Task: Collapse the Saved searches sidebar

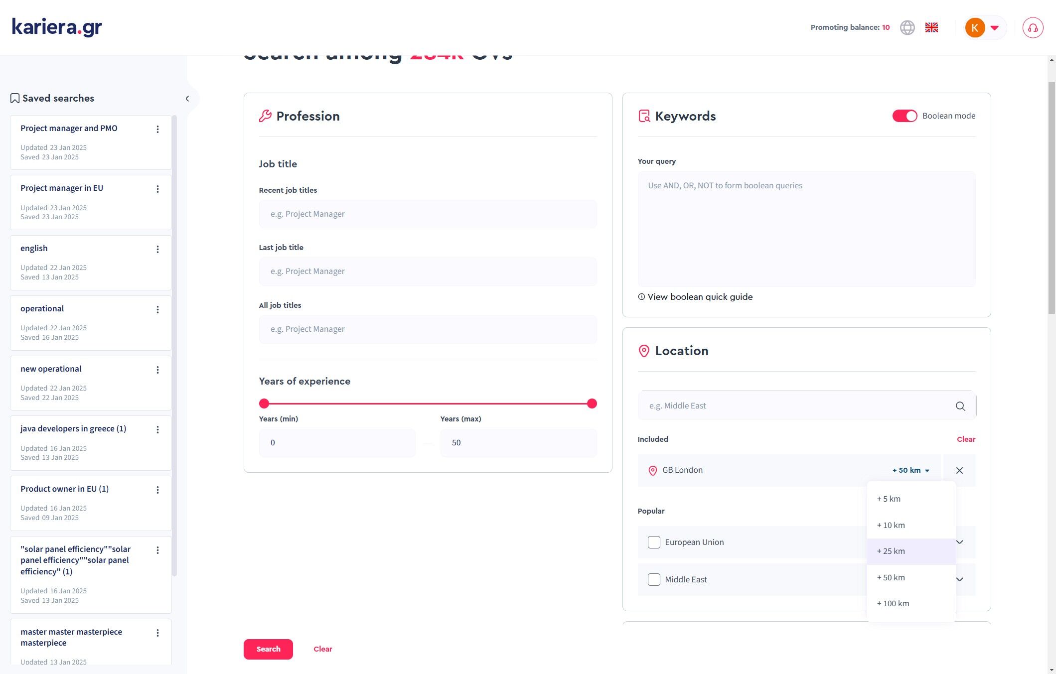Action: pos(187,99)
